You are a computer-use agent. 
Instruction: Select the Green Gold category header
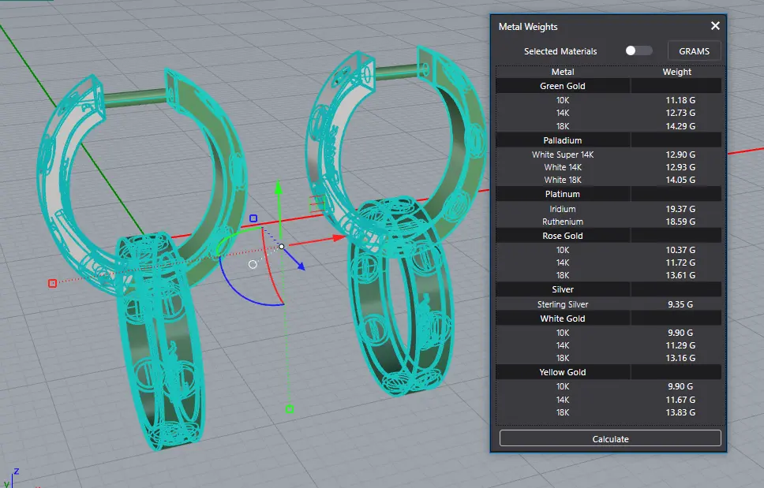tap(563, 86)
